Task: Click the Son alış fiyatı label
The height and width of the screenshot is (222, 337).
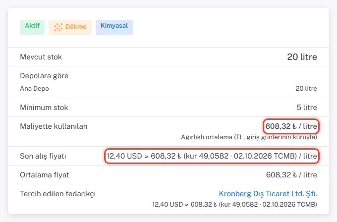Action: click(x=43, y=156)
